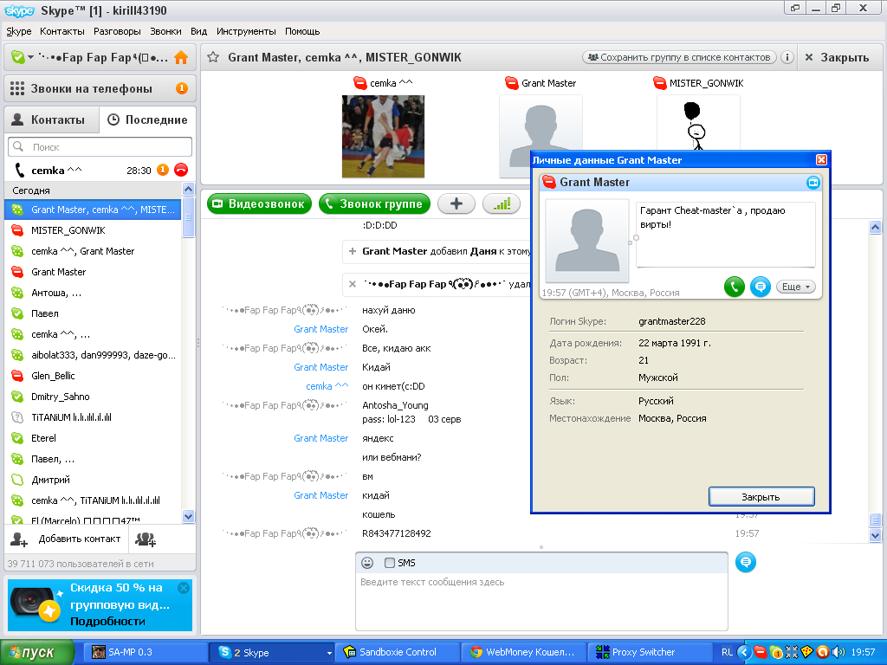Expand the Grant Master добавил Даня notice
This screenshot has width=887, height=665.
point(353,251)
